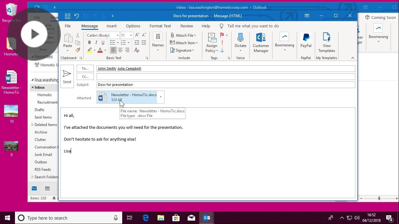Screen dimensions: 399x224
Task: Click the Cc... button
Action: [x=85, y=77]
